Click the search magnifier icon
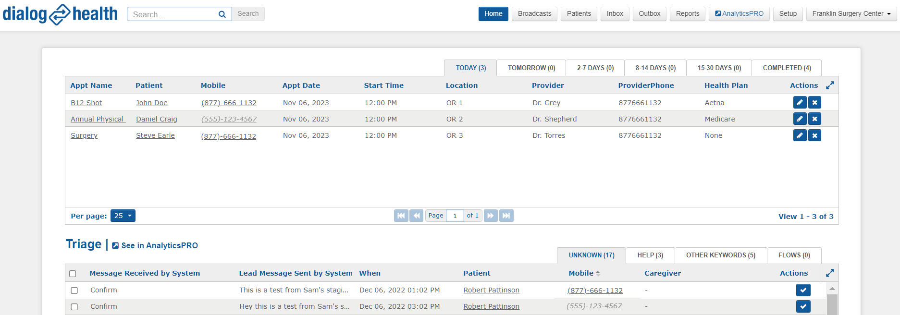The image size is (900, 315). point(222,14)
